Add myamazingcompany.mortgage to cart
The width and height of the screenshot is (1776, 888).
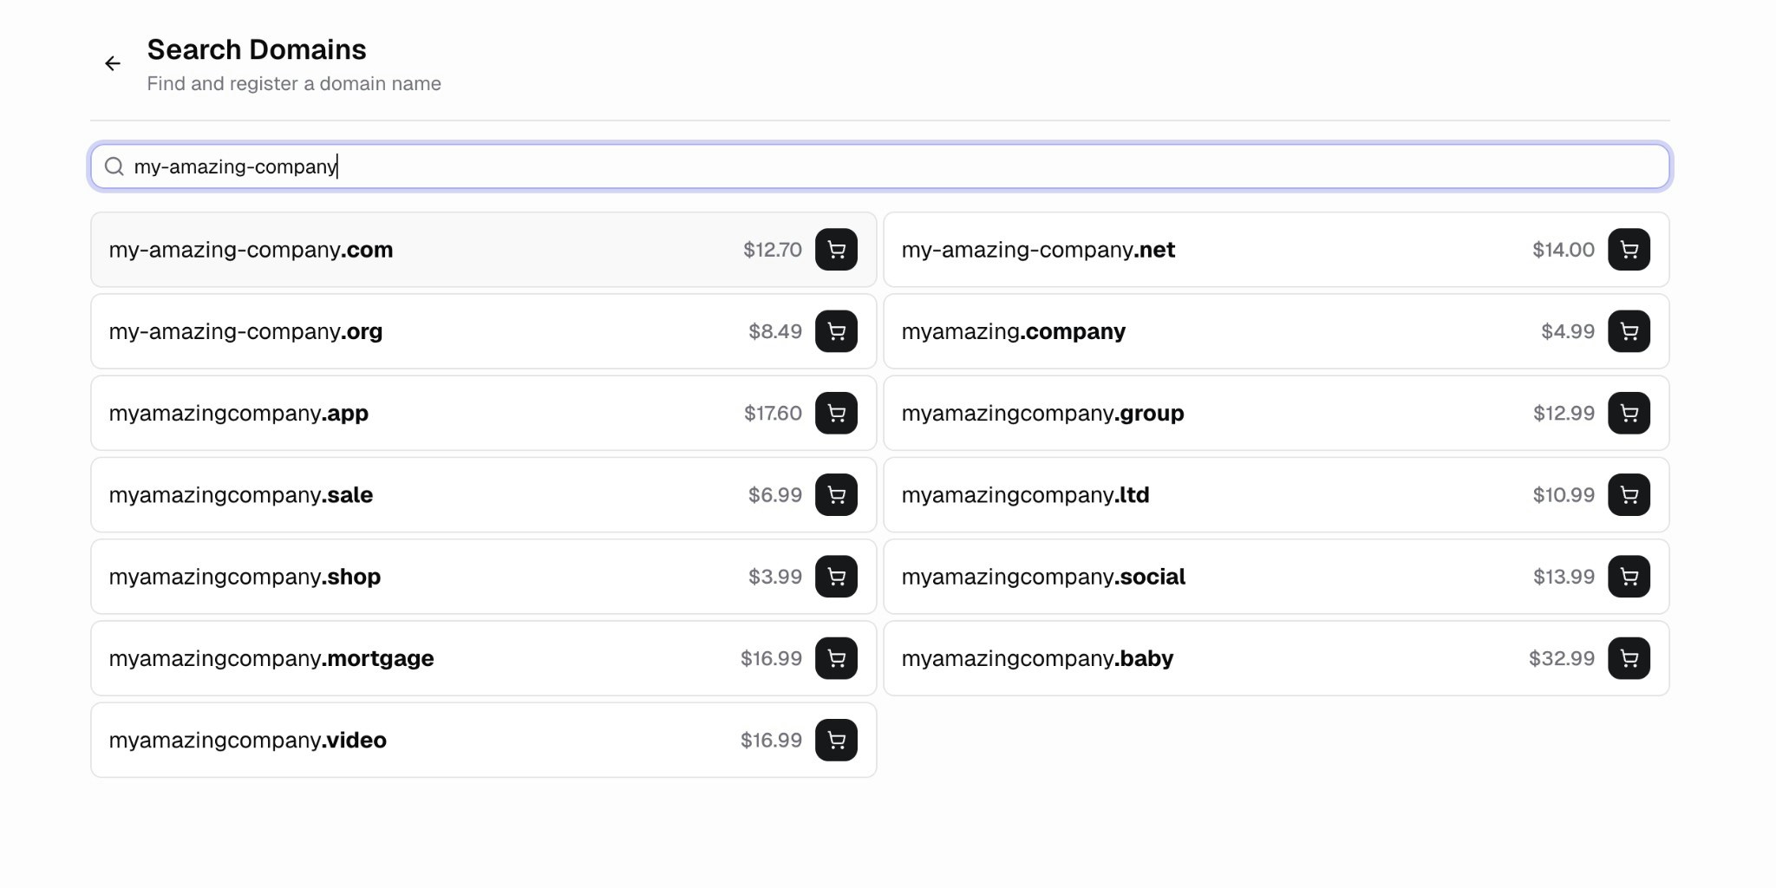[x=835, y=657]
